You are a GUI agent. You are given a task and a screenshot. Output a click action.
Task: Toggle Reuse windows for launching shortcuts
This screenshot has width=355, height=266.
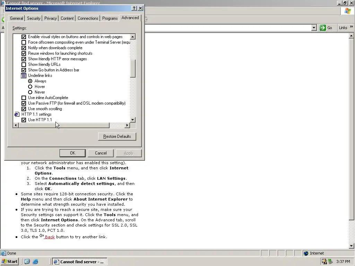(x=24, y=53)
